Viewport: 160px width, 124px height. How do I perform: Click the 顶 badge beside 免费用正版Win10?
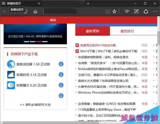[77, 45]
